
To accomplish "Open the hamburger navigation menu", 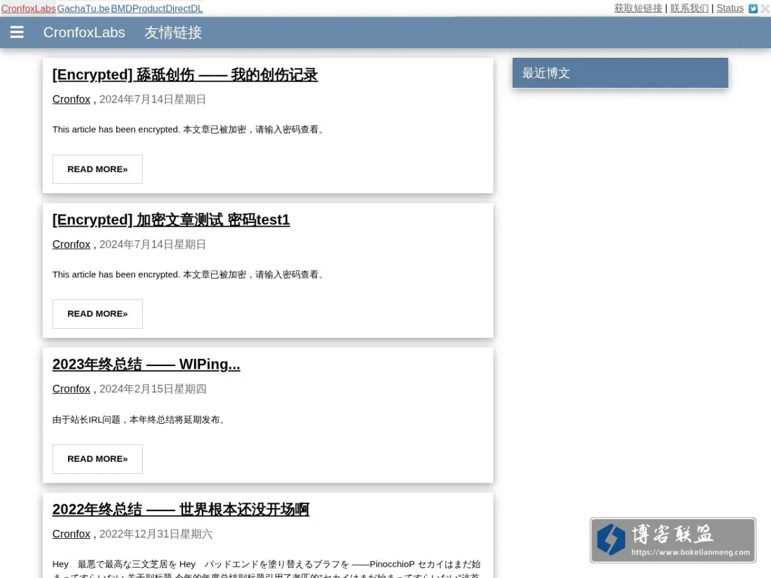I will [17, 32].
